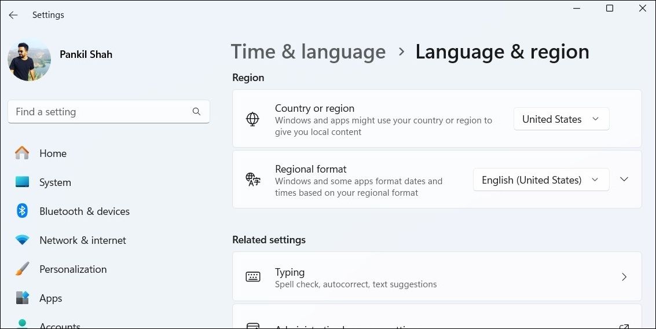Open Network & internet settings

coord(82,240)
